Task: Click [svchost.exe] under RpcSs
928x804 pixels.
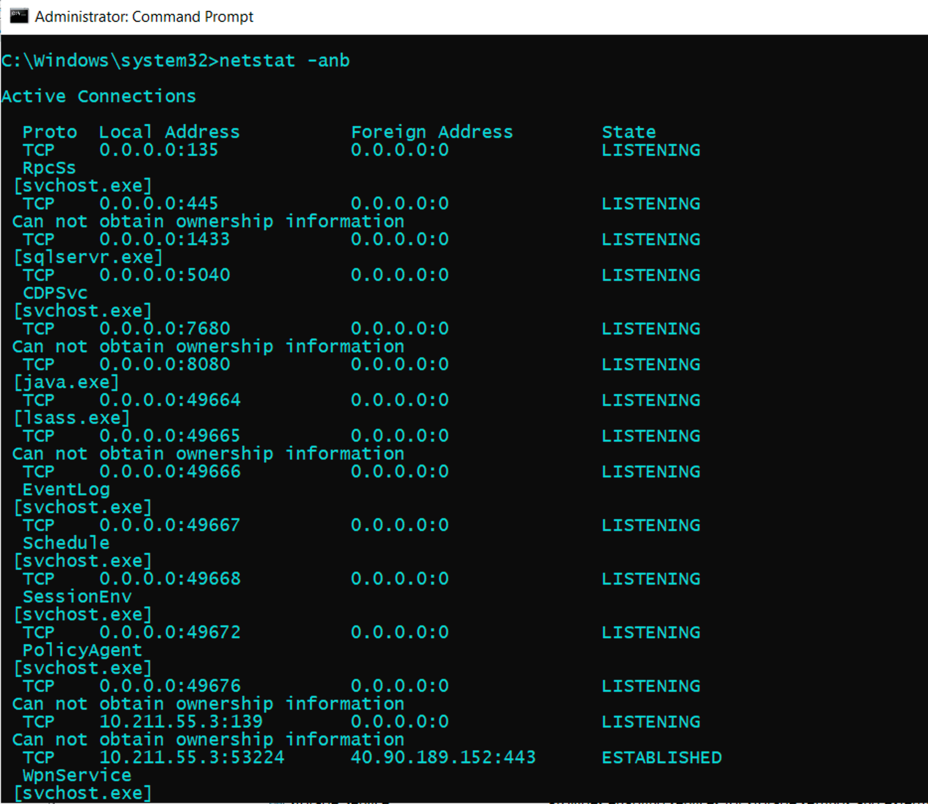Action: point(82,186)
